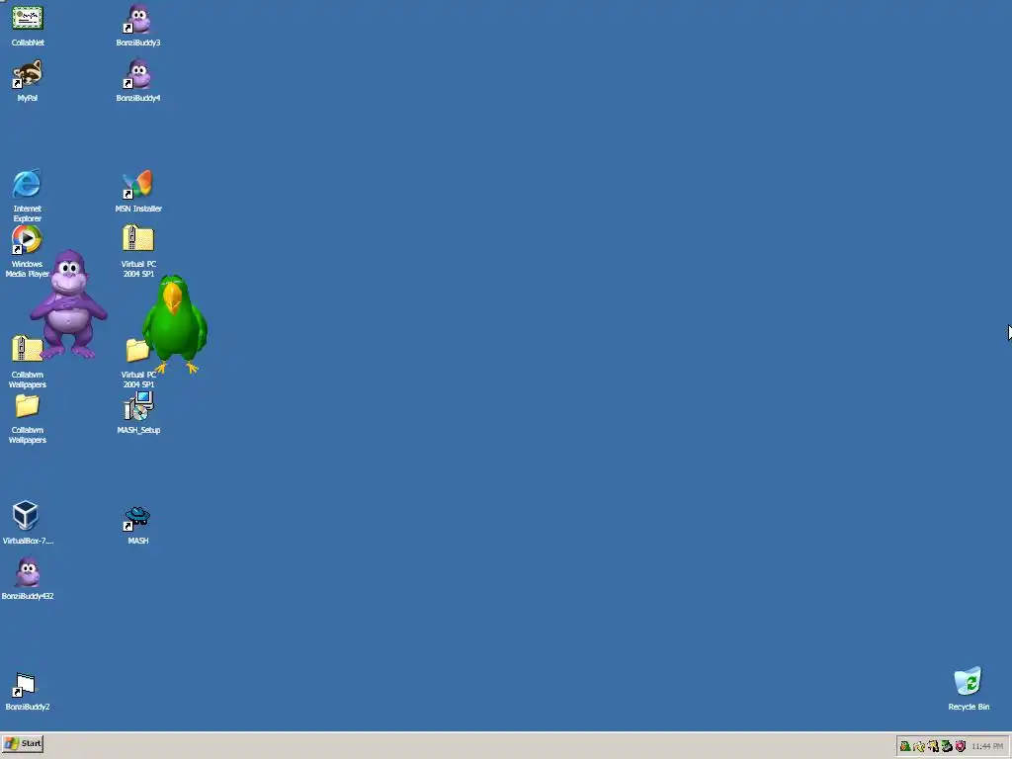
Task: Click the "BonziBuddy432" label text
Action: (x=28, y=596)
